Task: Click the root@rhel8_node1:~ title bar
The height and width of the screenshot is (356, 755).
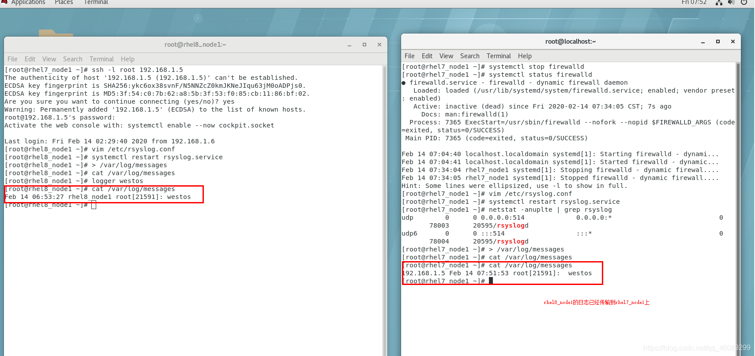Action: point(195,45)
